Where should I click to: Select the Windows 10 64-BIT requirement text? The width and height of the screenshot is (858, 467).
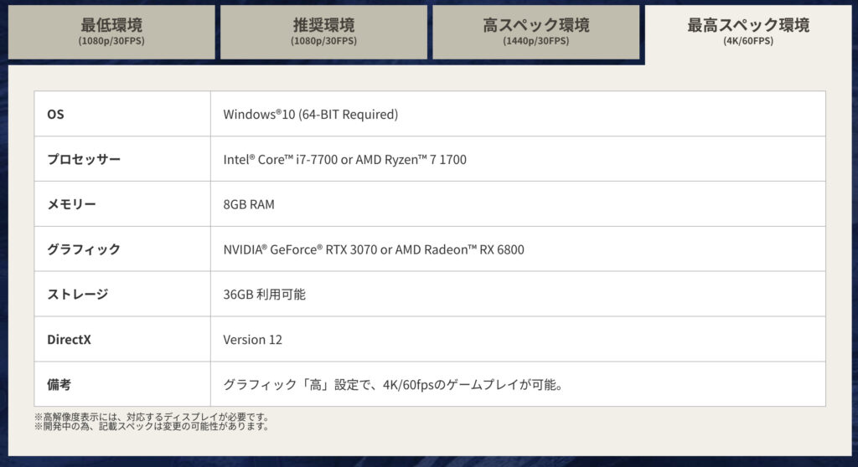pos(310,114)
